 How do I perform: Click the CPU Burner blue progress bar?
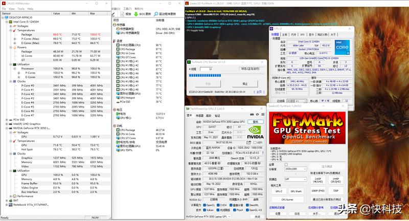pos(205,75)
